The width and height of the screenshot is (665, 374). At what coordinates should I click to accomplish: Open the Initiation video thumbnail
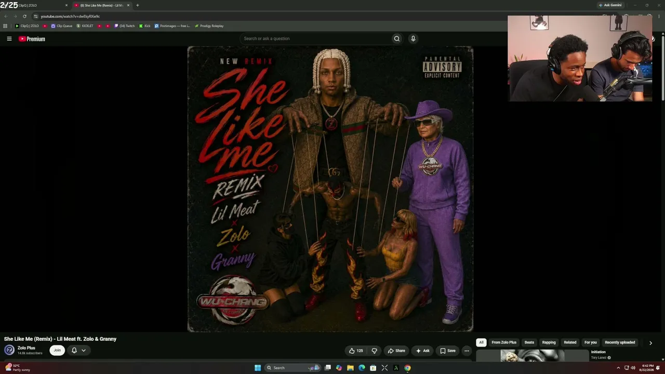pyautogui.click(x=533, y=356)
